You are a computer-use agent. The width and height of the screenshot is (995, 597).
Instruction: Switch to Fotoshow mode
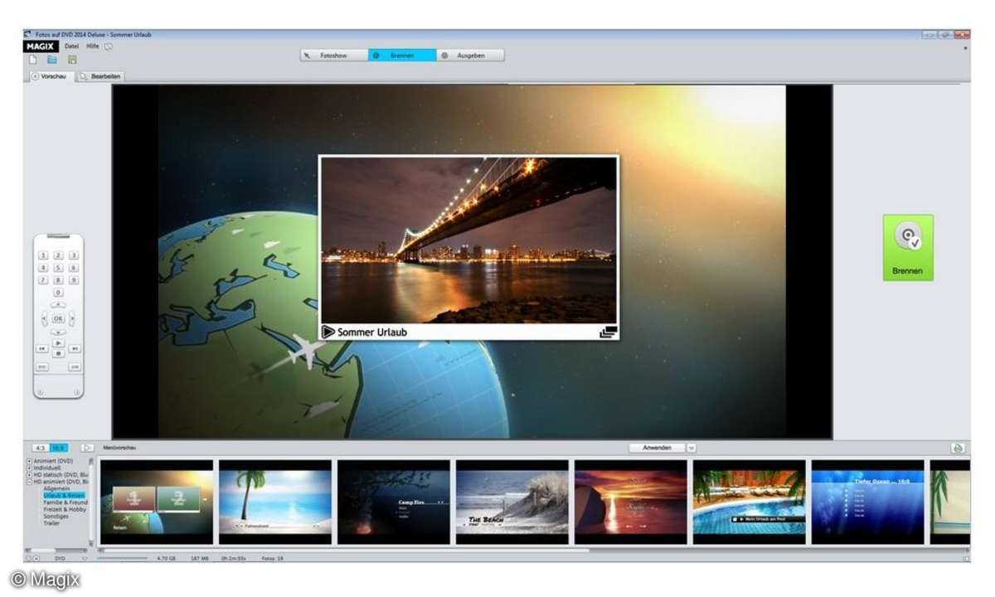click(334, 56)
